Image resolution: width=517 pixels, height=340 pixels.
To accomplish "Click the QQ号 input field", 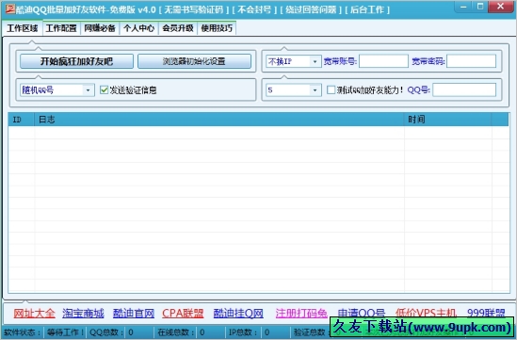I will (464, 90).
